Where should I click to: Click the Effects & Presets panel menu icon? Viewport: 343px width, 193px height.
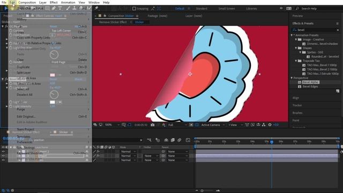tap(337, 24)
